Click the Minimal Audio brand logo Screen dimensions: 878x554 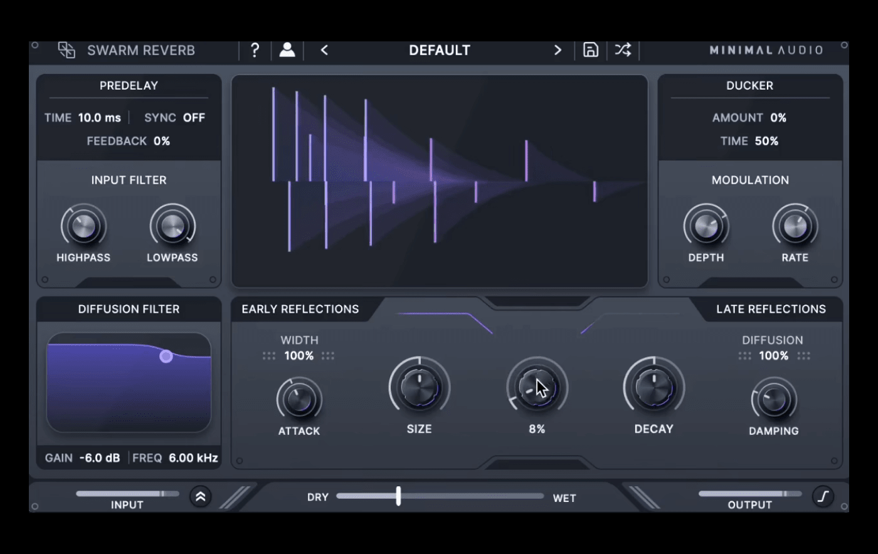[766, 50]
